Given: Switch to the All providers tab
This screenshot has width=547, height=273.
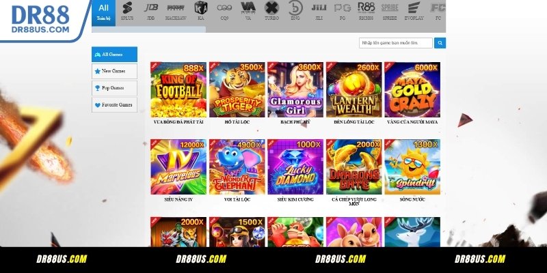Looking at the screenshot, I should coord(104,13).
